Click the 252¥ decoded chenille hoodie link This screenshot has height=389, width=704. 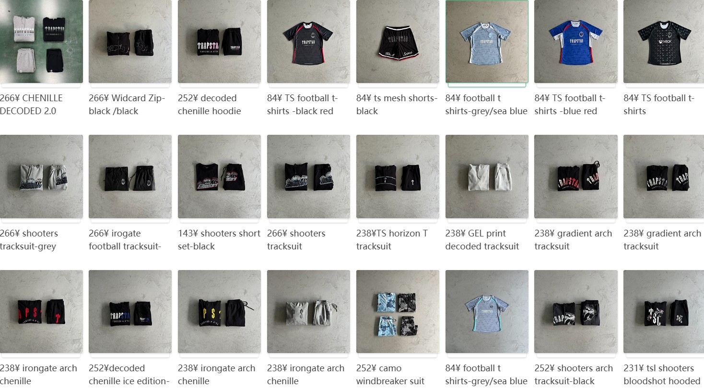tap(210, 105)
